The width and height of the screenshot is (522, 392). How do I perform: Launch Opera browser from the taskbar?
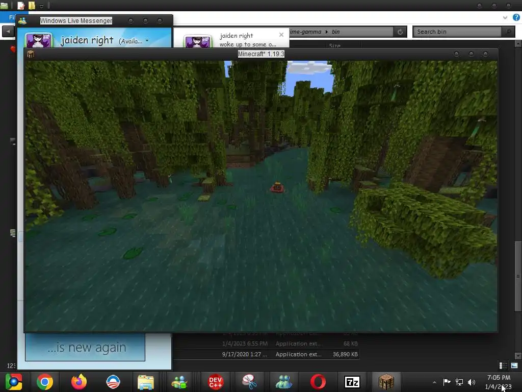point(318,382)
